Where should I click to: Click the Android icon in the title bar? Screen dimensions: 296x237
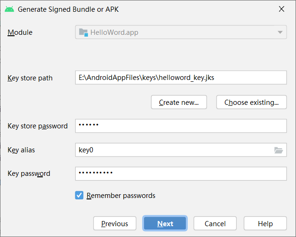9,9
